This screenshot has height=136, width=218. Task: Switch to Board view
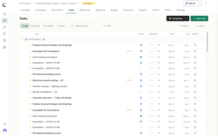tap(35, 26)
